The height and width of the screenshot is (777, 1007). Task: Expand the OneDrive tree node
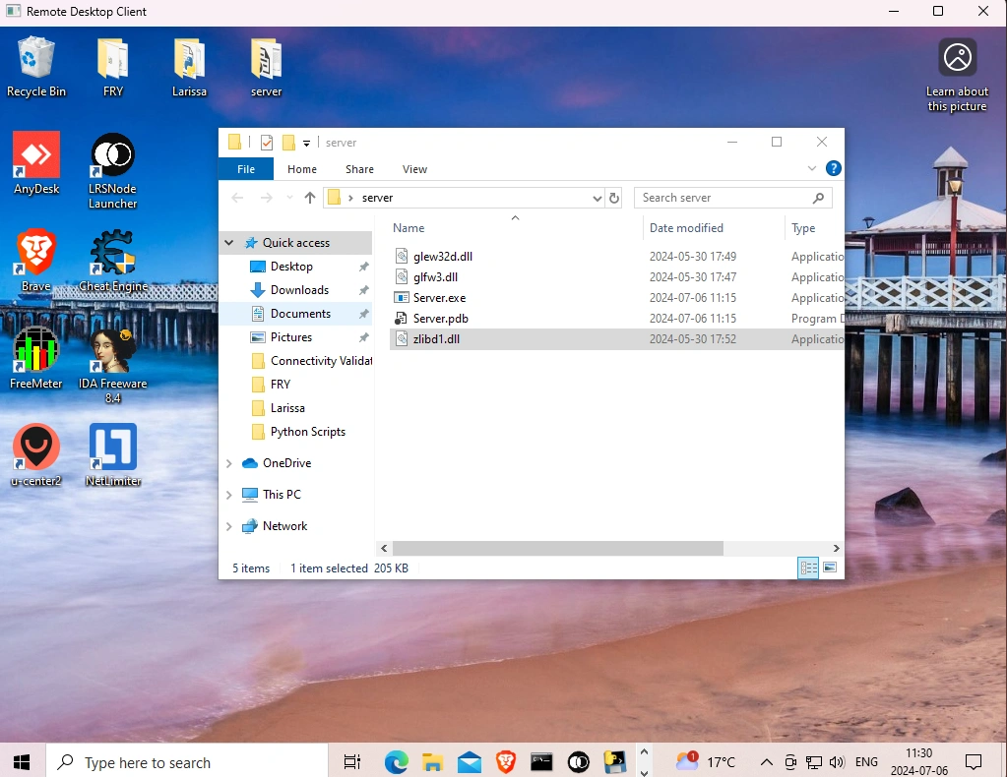(x=229, y=463)
